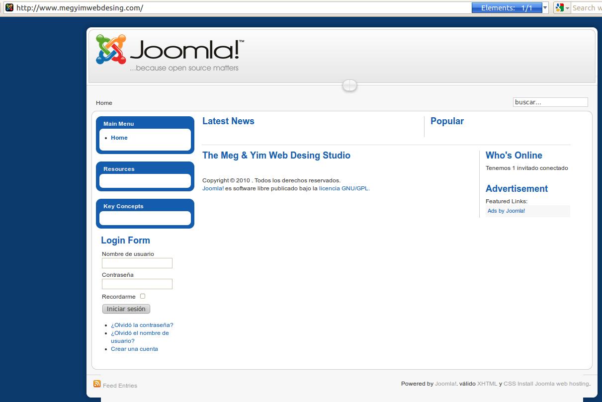Screen dimensions: 602x402
Task: Open the Feed Entries link
Action: 120,386
